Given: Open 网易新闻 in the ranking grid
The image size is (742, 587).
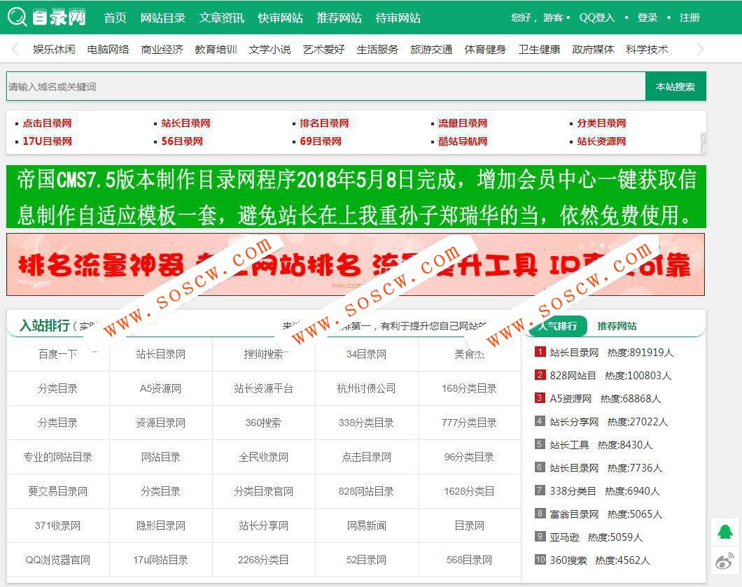Looking at the screenshot, I should pyautogui.click(x=366, y=525).
